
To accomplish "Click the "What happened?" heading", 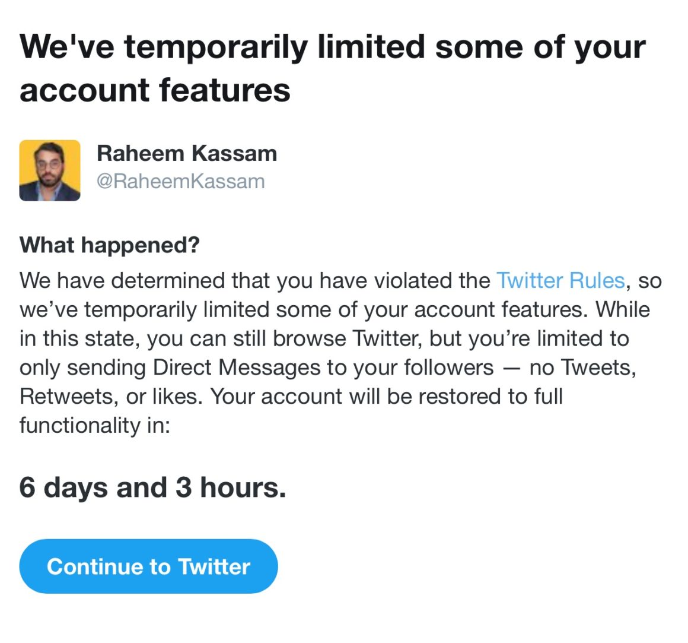I will (x=110, y=245).
